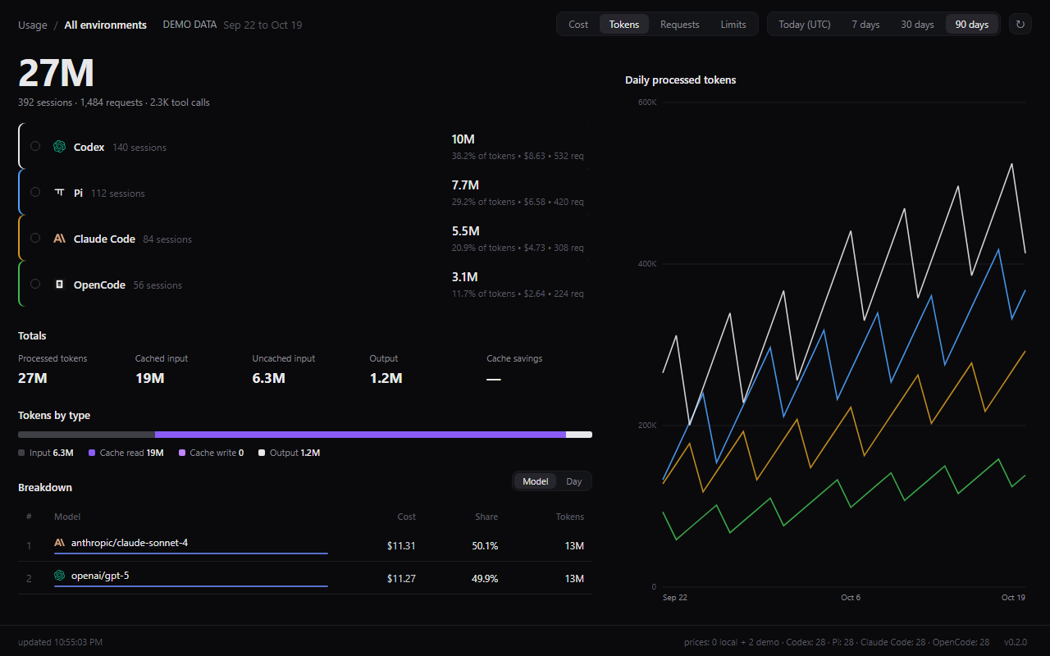Click the 19M Cached input total
The width and height of the screenshot is (1050, 656).
pos(150,378)
